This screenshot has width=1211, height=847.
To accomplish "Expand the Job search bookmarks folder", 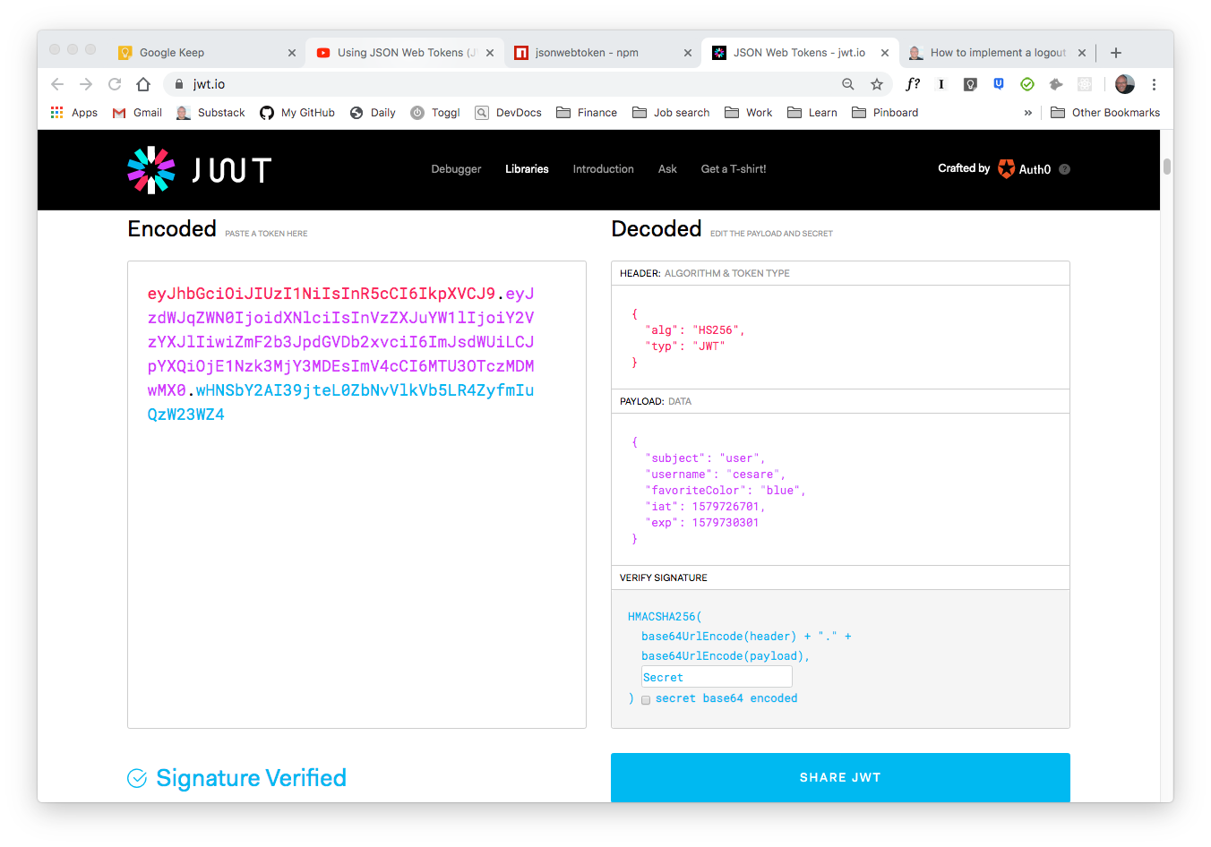I will [671, 113].
